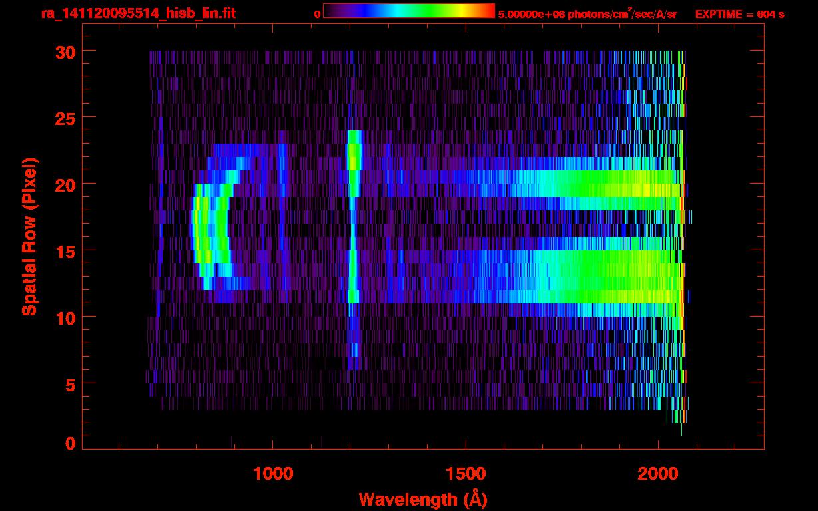
Task: Click the colorbar maximum value 5.00000e+06 label
Action: [531, 14]
